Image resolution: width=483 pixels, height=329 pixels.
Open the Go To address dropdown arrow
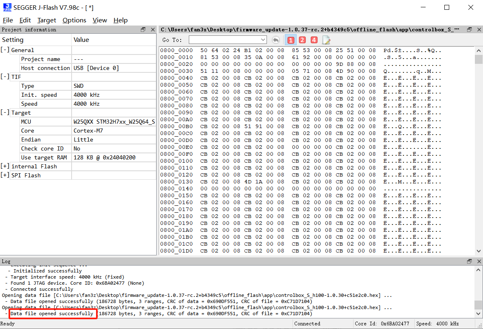point(263,40)
